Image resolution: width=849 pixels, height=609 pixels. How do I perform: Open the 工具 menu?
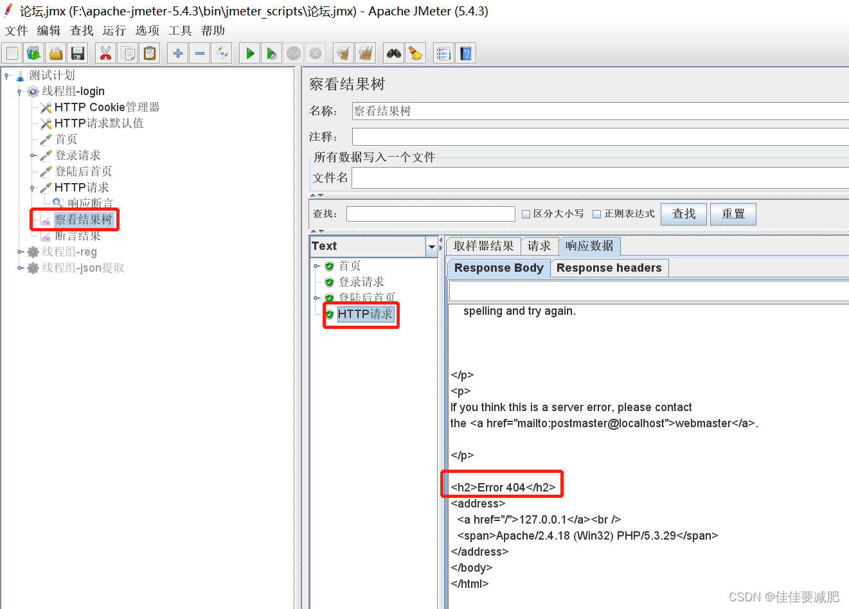[x=180, y=31]
